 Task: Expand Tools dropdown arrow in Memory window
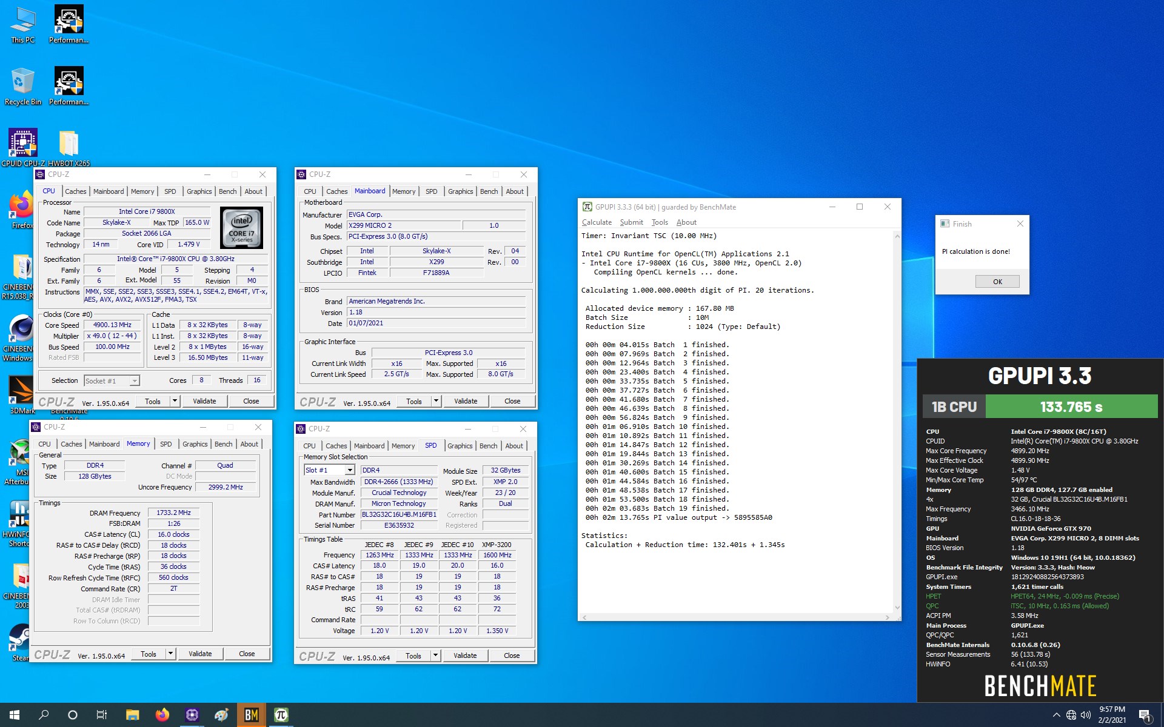(170, 654)
